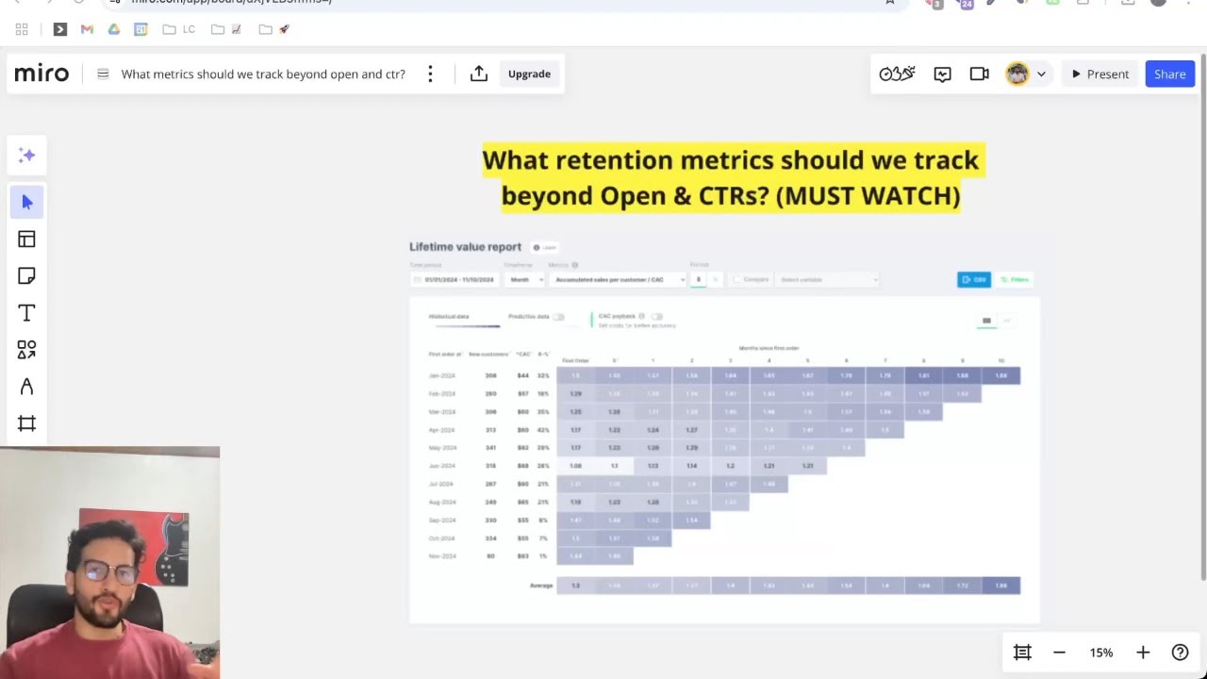1207x679 pixels.
Task: Toggle CAC payback switch in report image
Action: [x=656, y=317]
